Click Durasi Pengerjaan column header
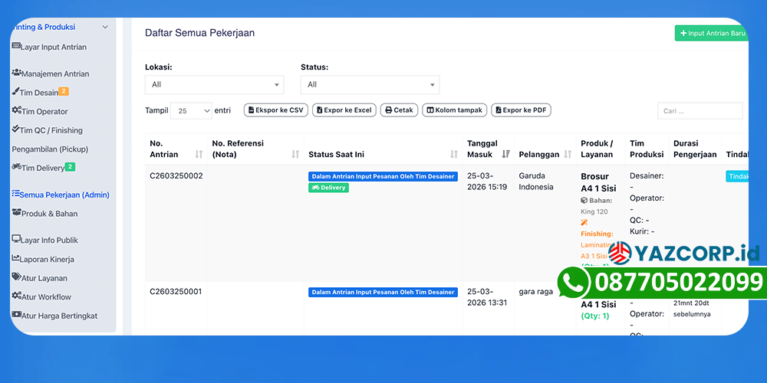This screenshot has height=383, width=767. pyautogui.click(x=695, y=149)
